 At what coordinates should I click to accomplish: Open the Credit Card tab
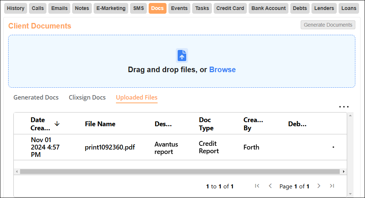(230, 9)
